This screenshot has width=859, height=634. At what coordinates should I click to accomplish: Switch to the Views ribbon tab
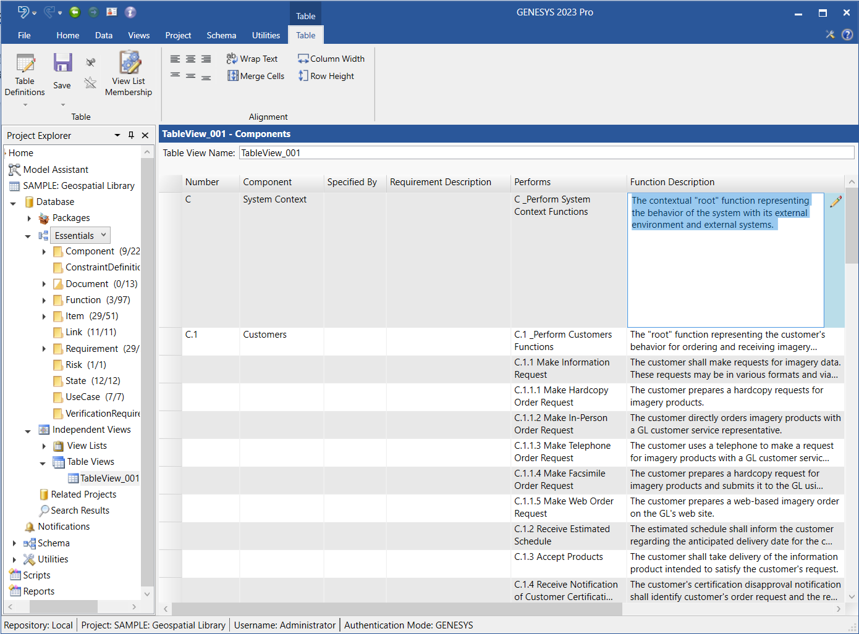point(139,35)
